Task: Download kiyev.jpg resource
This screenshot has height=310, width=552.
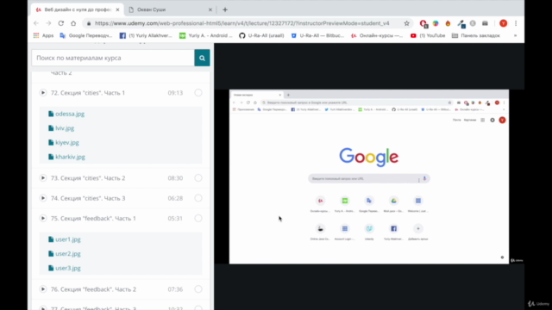Action: (67, 143)
